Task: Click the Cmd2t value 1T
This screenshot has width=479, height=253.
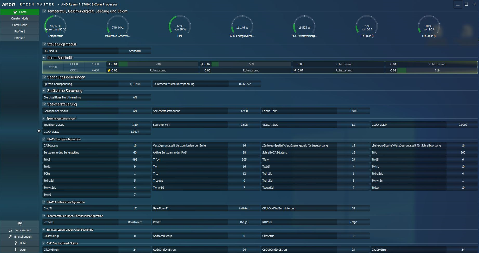Action: click(135, 208)
